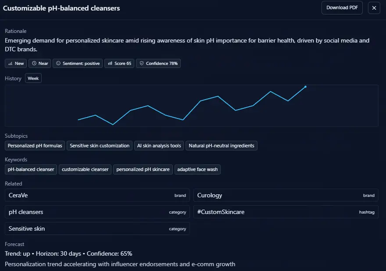The image size is (386, 271).
Task: Select the adaptive face wash keyword
Action: click(197, 169)
